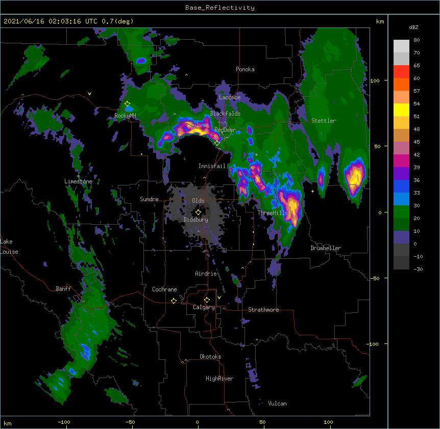This screenshot has width=440, height=429.
Task: Click the Ponoka city label
Action: coord(245,69)
